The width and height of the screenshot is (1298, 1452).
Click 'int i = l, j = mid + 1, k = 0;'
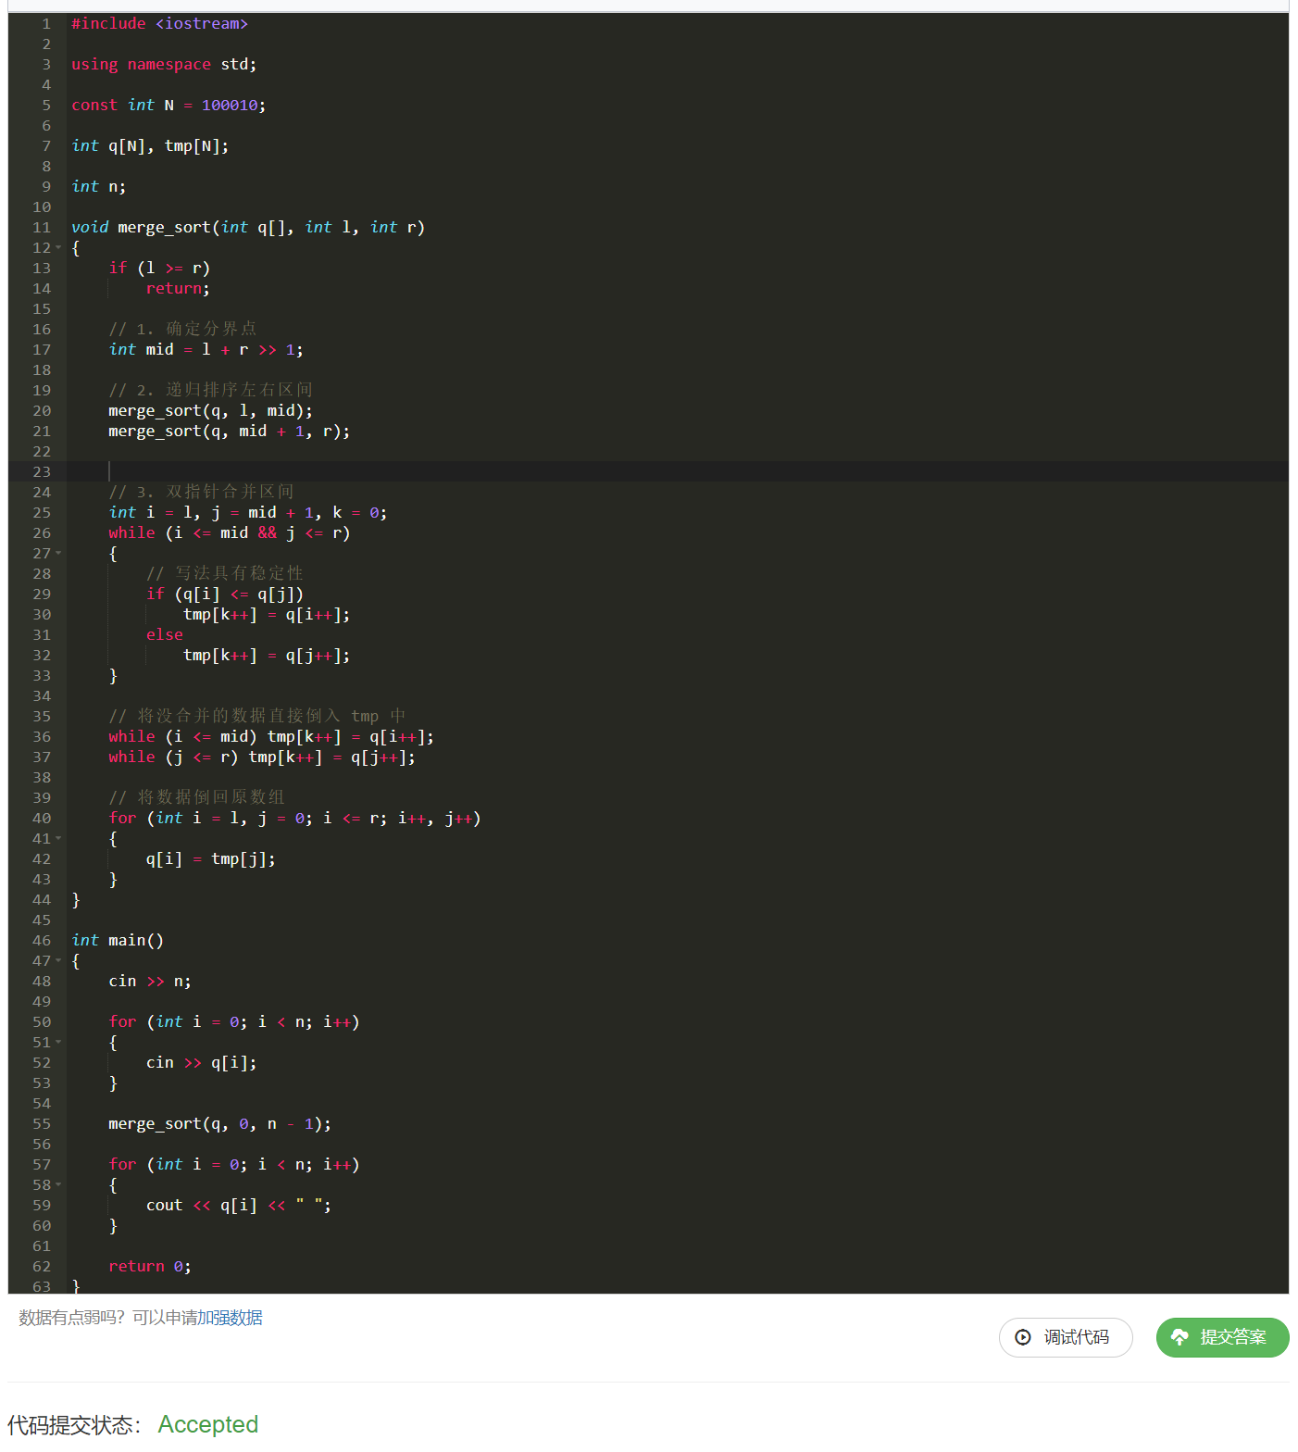[248, 512]
